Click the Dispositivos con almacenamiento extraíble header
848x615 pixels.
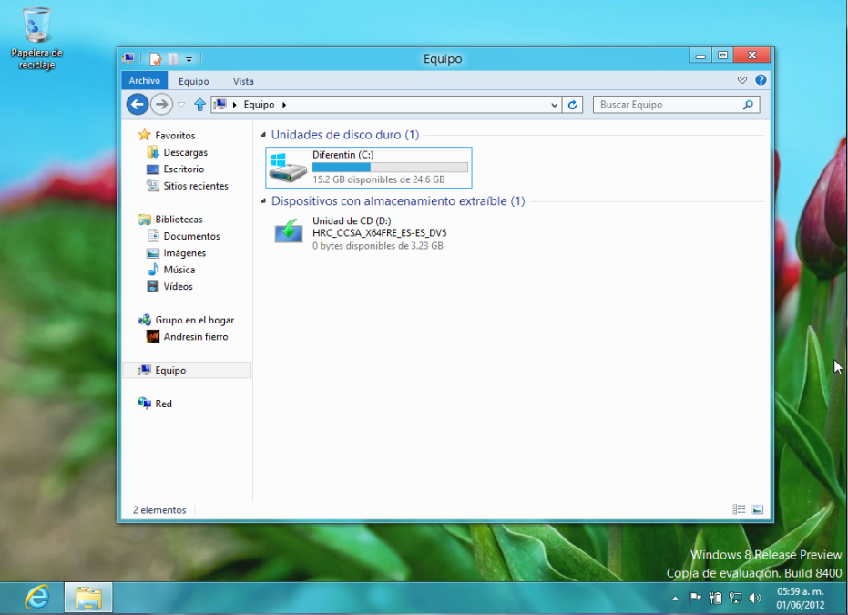click(398, 200)
